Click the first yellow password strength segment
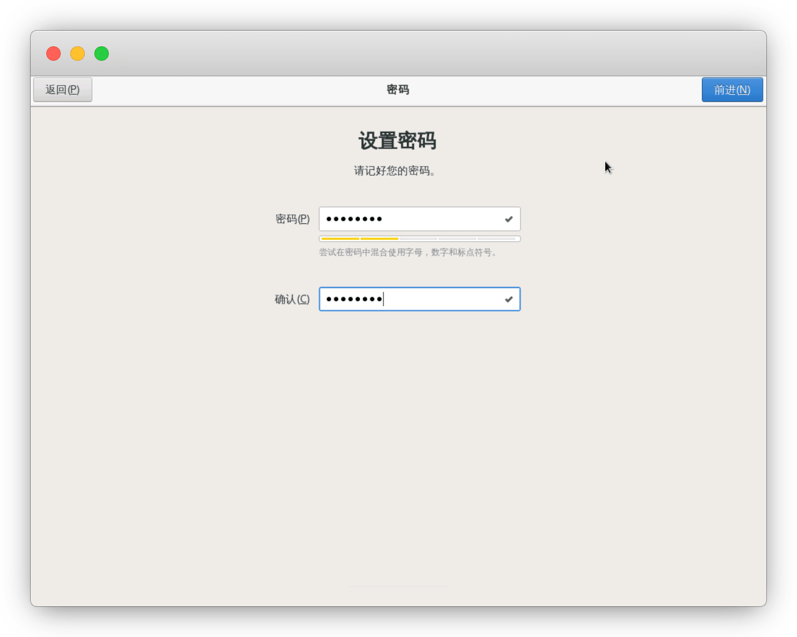This screenshot has height=637, width=797. [x=340, y=239]
